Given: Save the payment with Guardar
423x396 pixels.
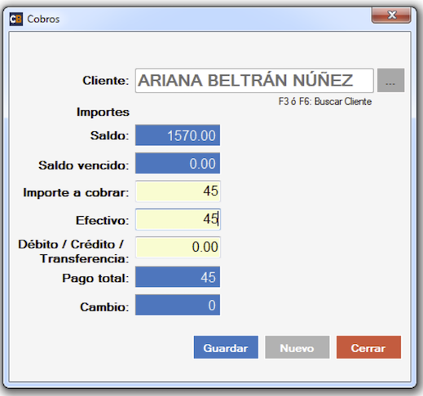Looking at the screenshot, I should coord(226,347).
